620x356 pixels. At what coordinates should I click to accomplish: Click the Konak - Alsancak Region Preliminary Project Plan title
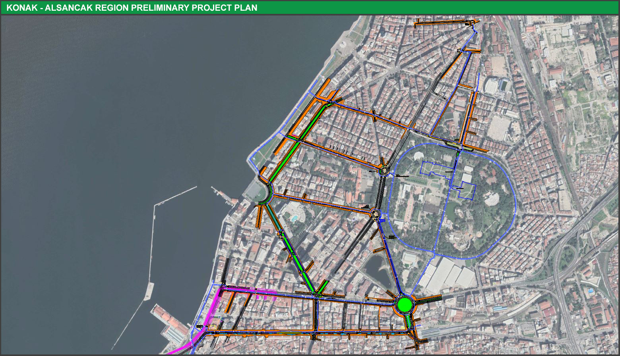[x=132, y=8]
